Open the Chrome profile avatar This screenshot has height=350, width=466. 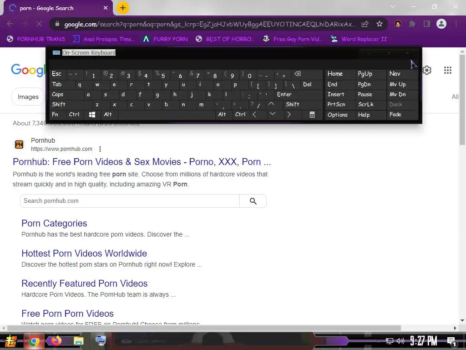pos(441,24)
